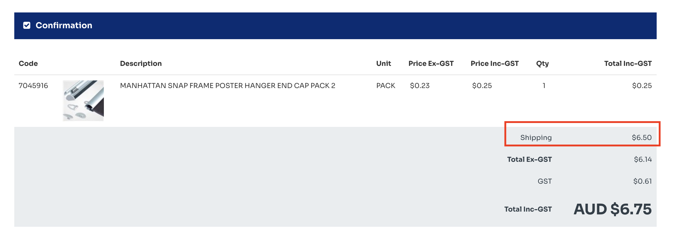This screenshot has height=238, width=684.
Task: Click the Total Inc-GST column header
Action: click(x=628, y=63)
